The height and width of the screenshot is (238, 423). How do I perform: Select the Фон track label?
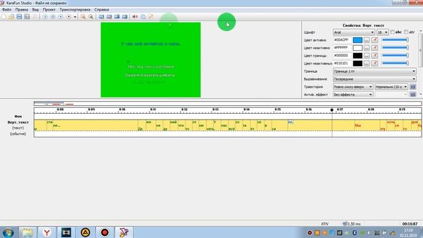click(x=18, y=116)
